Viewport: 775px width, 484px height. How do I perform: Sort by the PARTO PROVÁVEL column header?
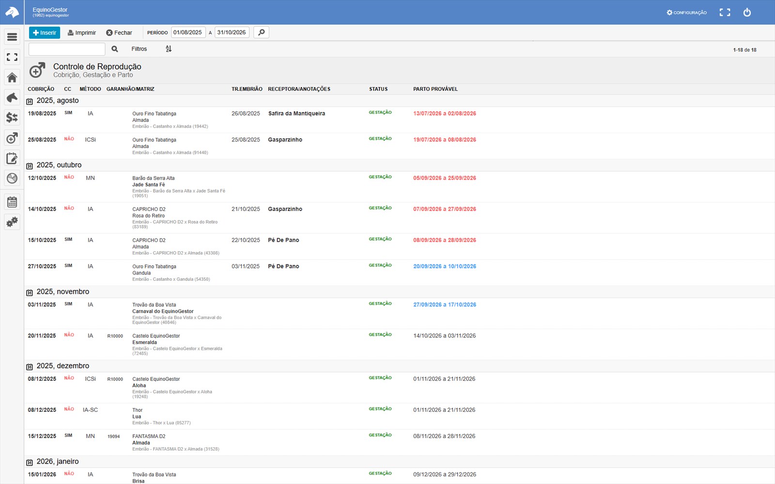435,89
